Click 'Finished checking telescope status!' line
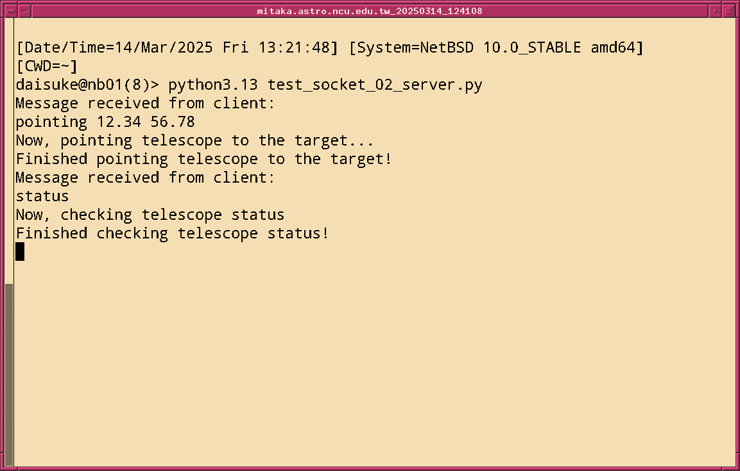The height and width of the screenshot is (471, 740). pyautogui.click(x=172, y=233)
